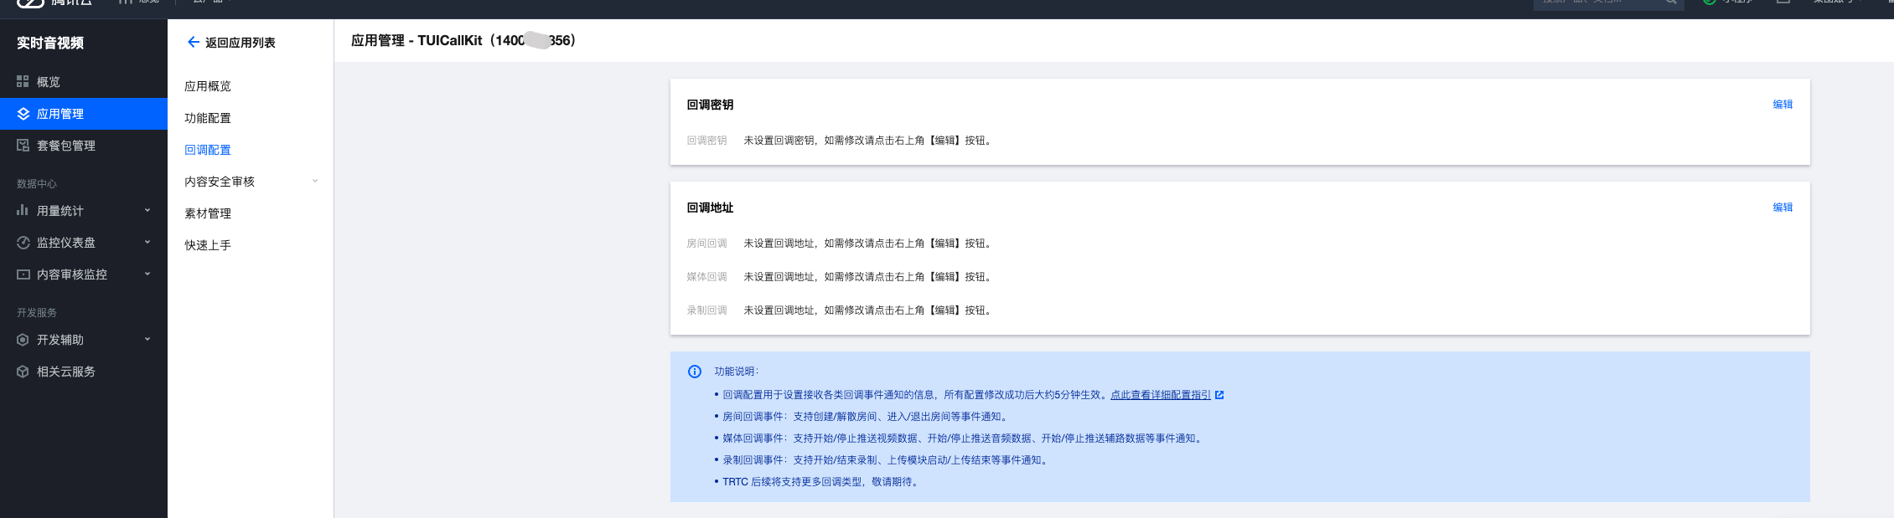The height and width of the screenshot is (518, 1894).
Task: Open the 内容安全审核 menu item
Action: 220,182
